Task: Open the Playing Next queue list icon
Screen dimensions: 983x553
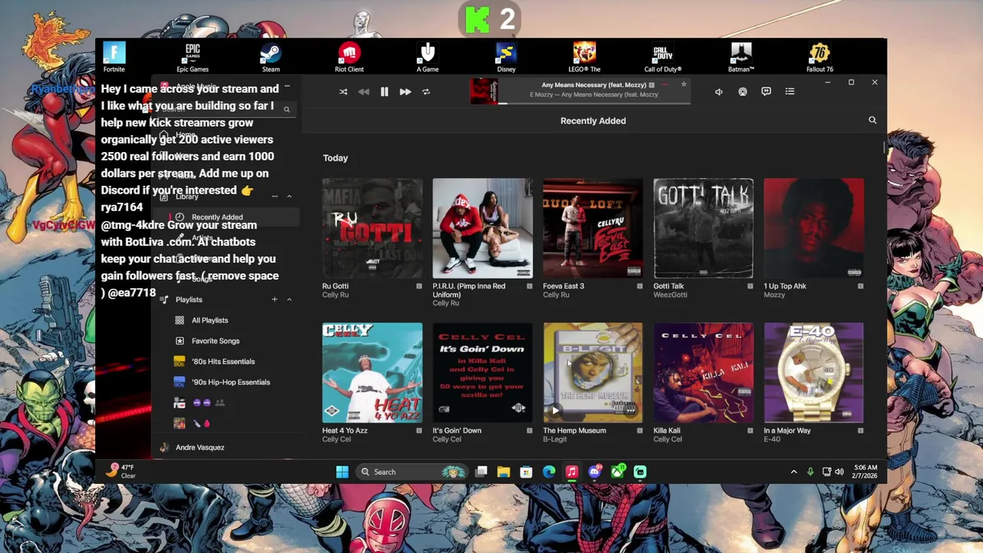Action: tap(789, 91)
